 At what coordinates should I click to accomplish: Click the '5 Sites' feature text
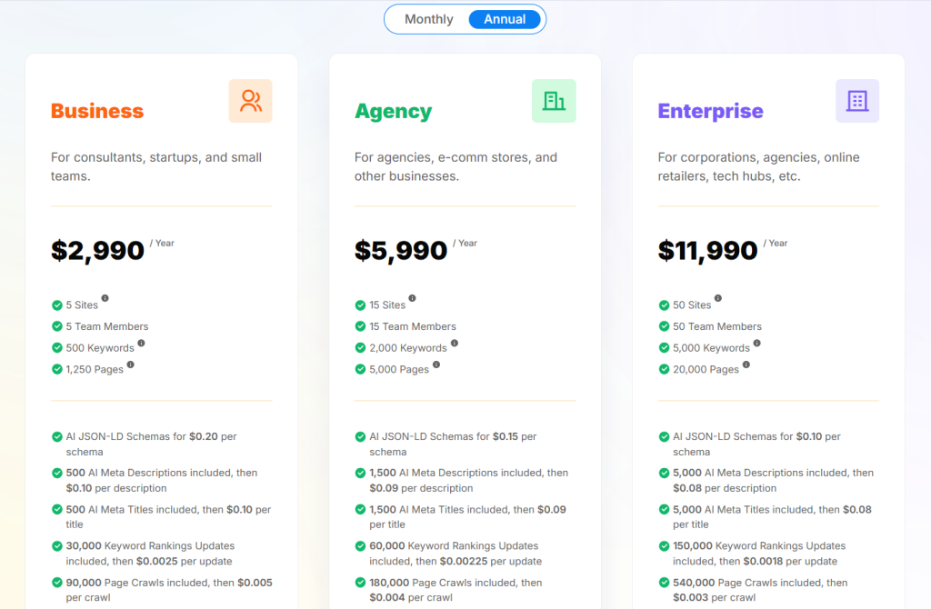(x=82, y=305)
